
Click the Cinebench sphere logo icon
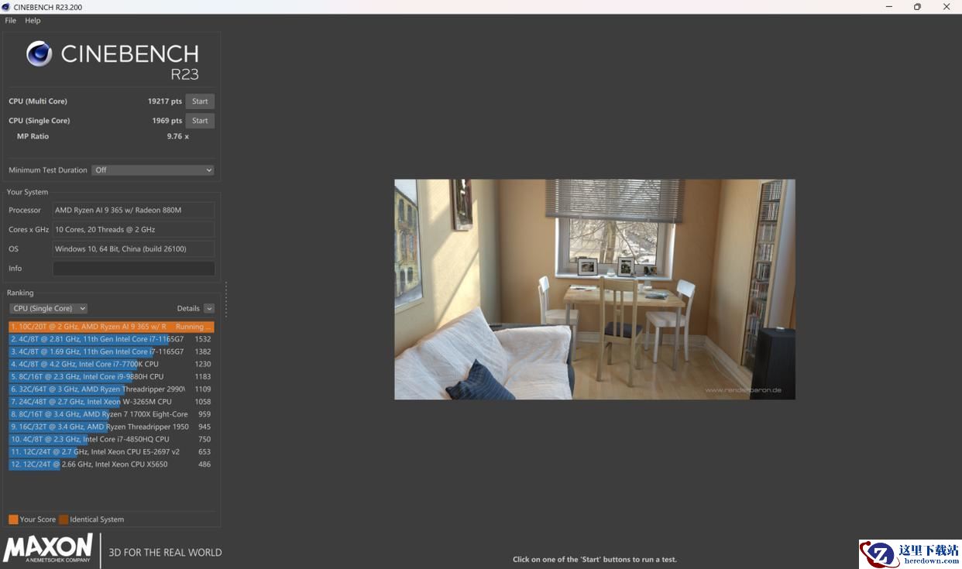pyautogui.click(x=40, y=53)
